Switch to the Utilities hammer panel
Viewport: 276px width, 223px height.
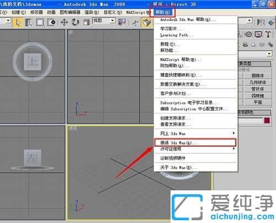268,34
